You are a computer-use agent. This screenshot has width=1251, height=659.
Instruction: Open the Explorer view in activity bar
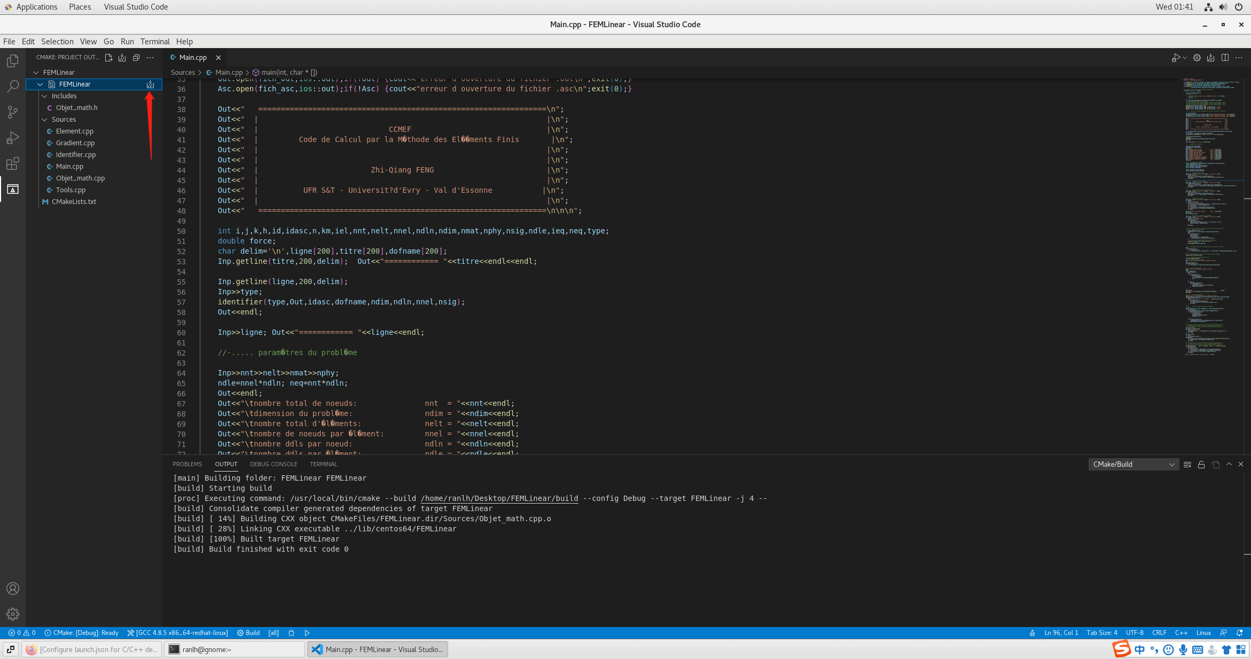point(13,60)
